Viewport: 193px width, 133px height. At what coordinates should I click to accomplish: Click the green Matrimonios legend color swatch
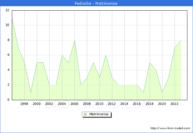(x=85, y=114)
